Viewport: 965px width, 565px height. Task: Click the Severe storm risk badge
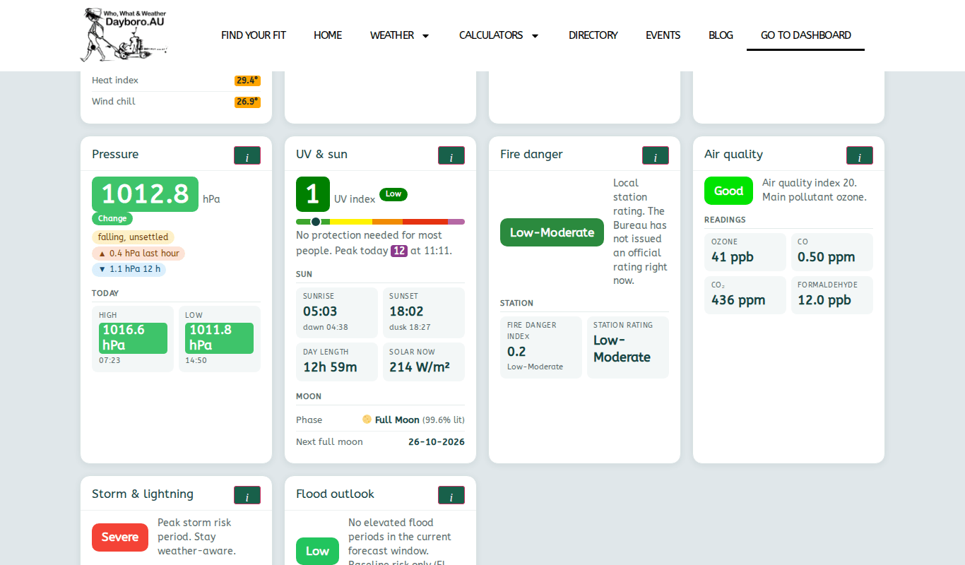click(x=120, y=537)
